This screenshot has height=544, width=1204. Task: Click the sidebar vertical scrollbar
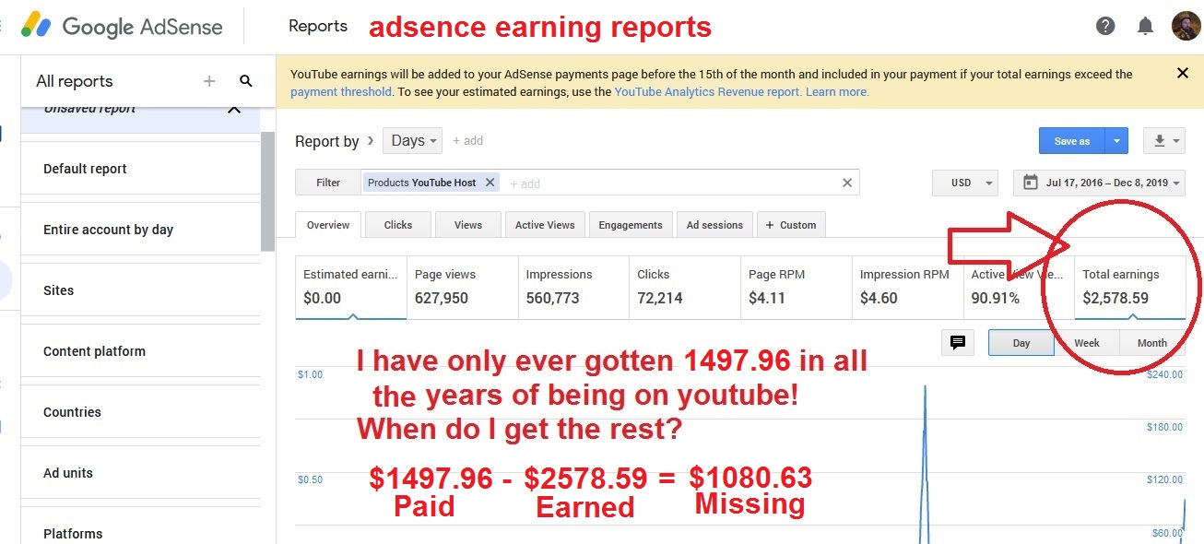[x=267, y=192]
